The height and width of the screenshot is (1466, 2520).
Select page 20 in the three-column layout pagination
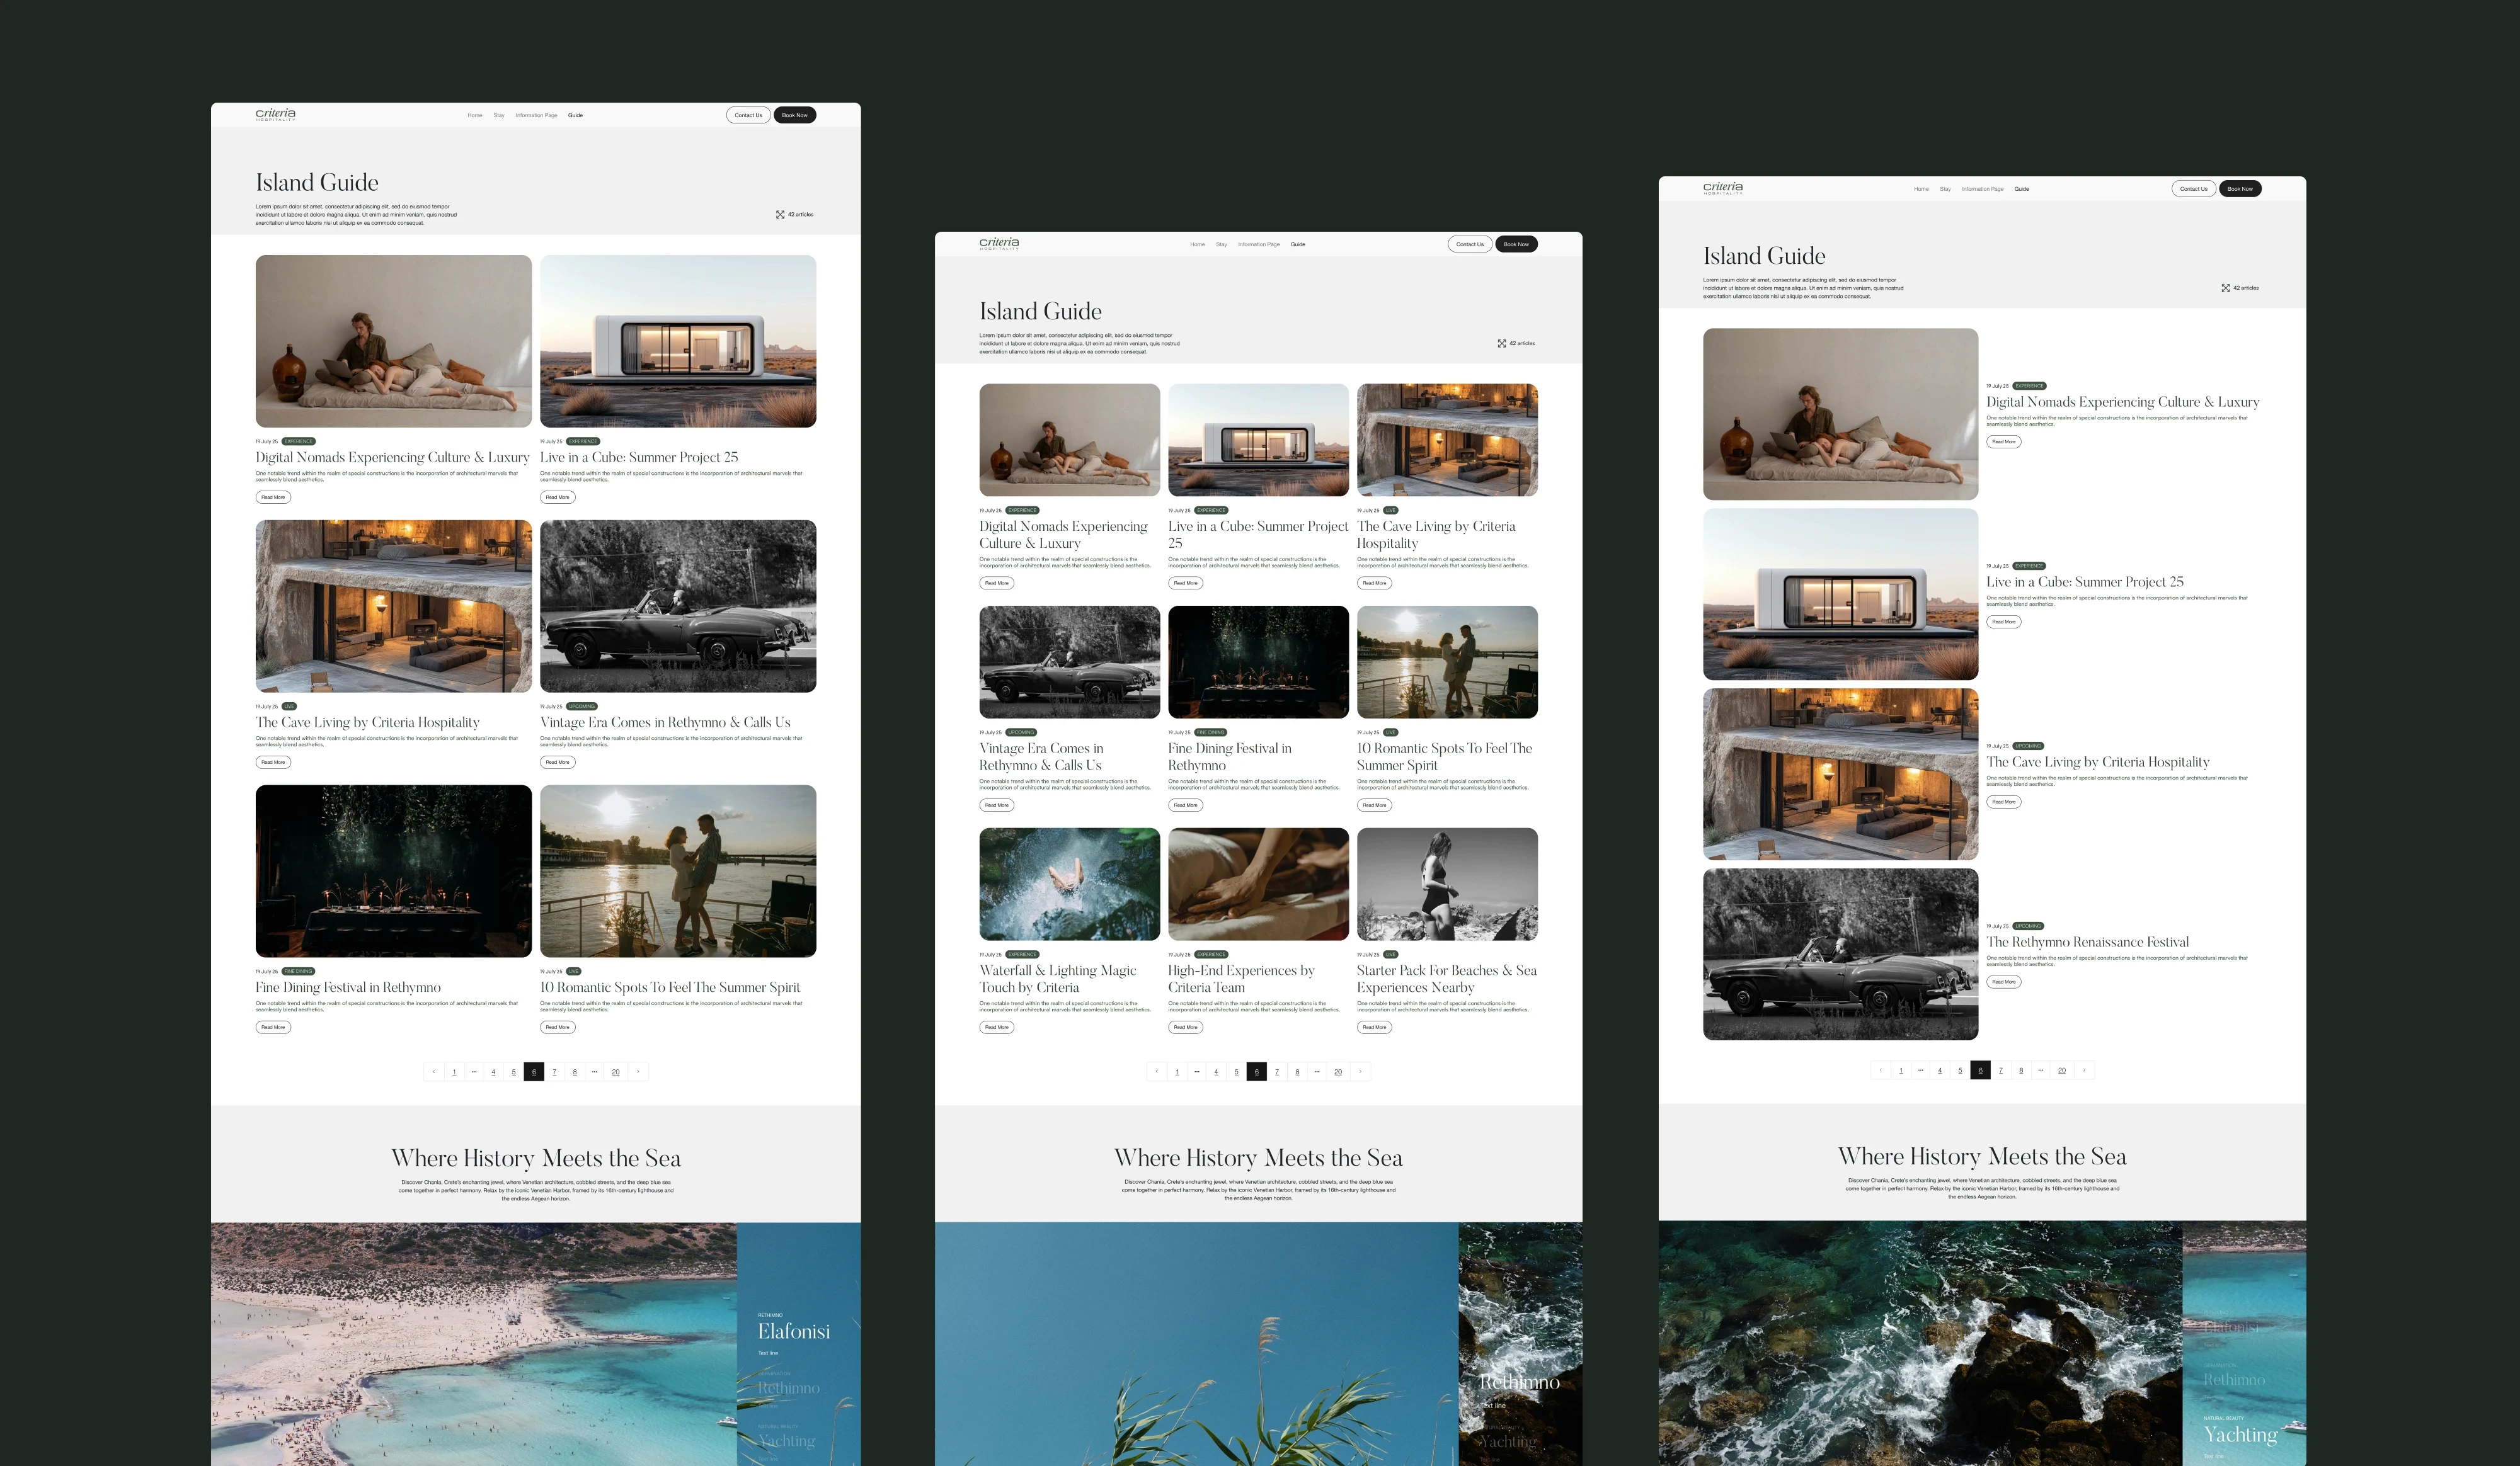click(1338, 1071)
